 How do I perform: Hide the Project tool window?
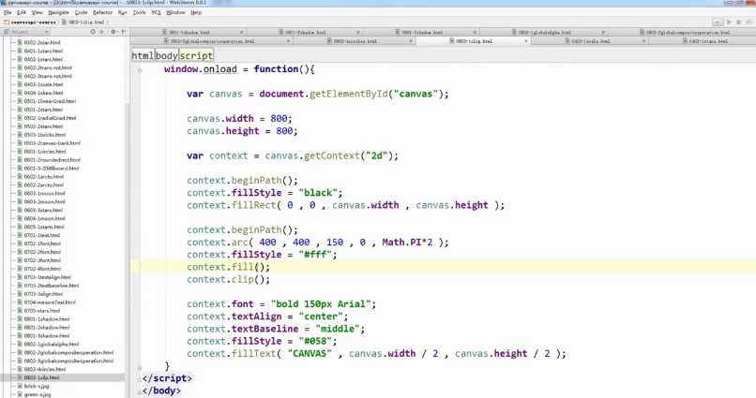click(124, 32)
